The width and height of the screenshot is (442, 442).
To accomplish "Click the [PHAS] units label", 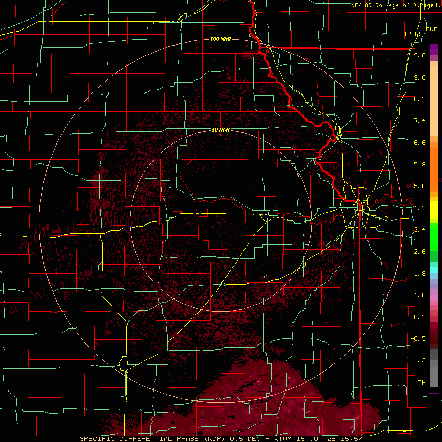I will (x=415, y=34).
